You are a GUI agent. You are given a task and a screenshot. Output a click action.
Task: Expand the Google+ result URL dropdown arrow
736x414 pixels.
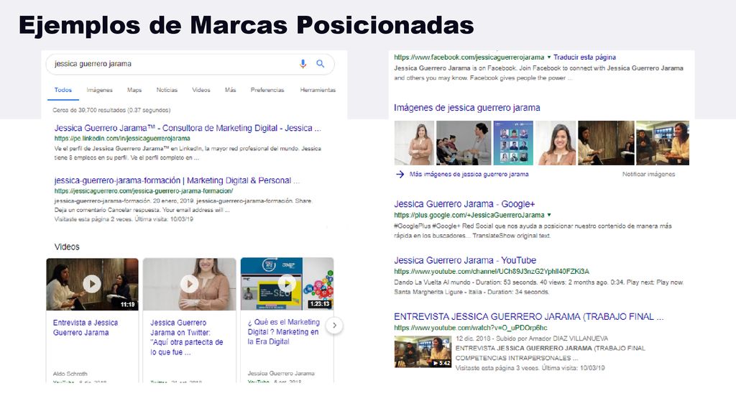pos(548,215)
